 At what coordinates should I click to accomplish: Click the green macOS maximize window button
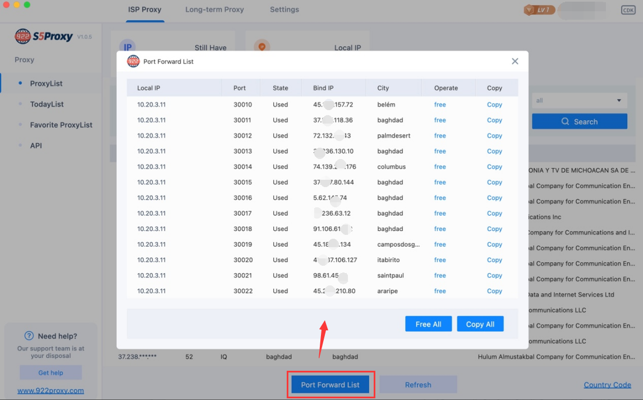tap(27, 4)
